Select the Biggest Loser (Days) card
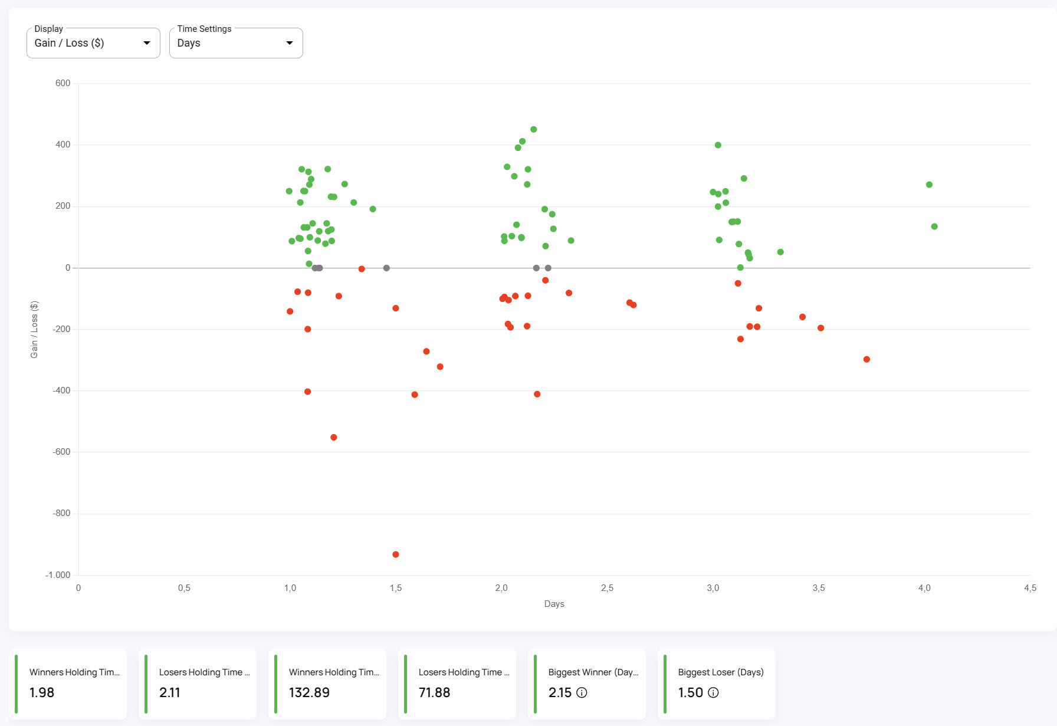Image resolution: width=1057 pixels, height=726 pixels. [x=717, y=684]
